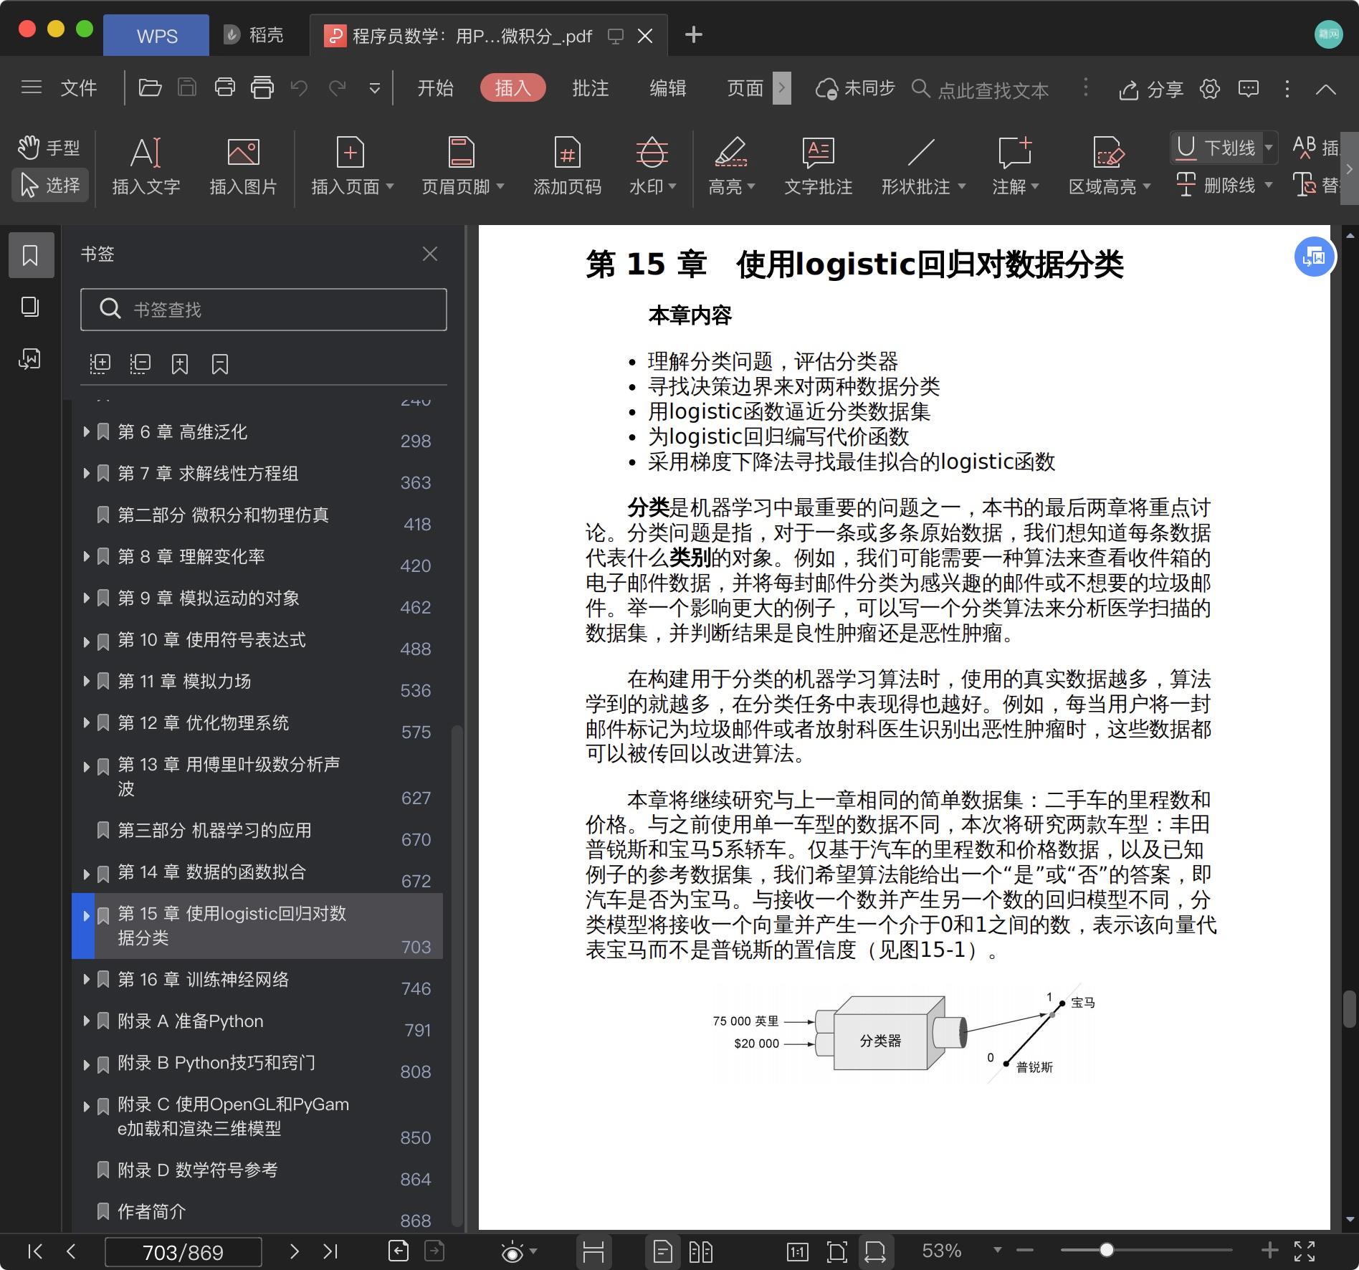Select the Hand tool
The height and width of the screenshot is (1270, 1359).
(49, 148)
